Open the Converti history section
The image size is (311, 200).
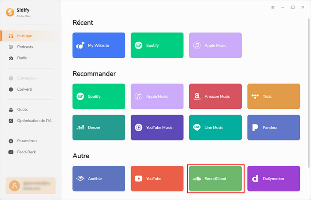[24, 89]
